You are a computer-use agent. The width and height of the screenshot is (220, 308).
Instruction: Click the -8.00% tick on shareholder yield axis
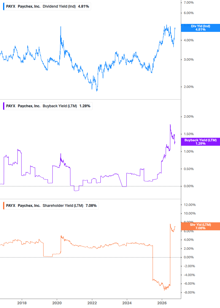tap(189, 292)
